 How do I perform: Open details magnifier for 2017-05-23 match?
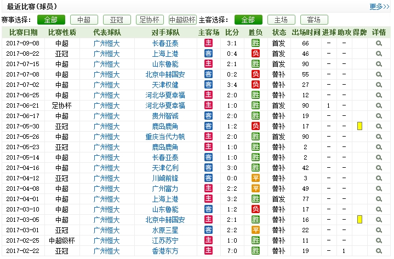point(379,147)
